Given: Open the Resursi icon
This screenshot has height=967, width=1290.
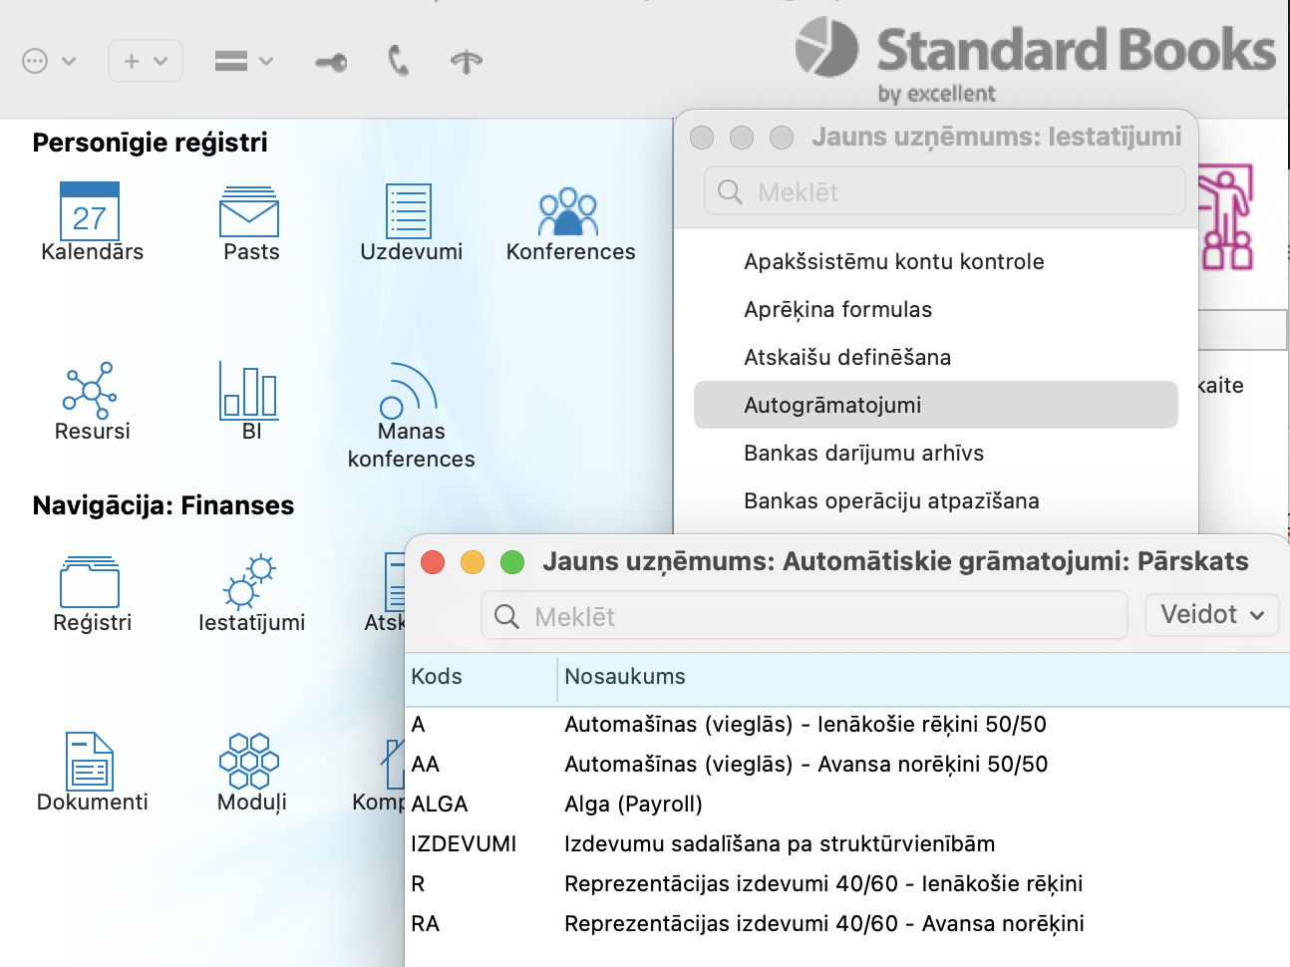Looking at the screenshot, I should point(91,391).
